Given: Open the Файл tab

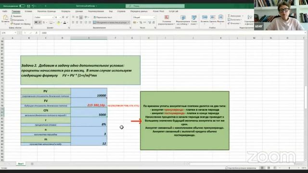Looking at the screenshot, I should coord(5,12).
